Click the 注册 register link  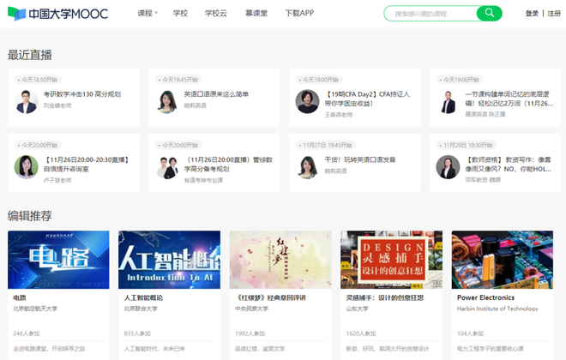[554, 14]
